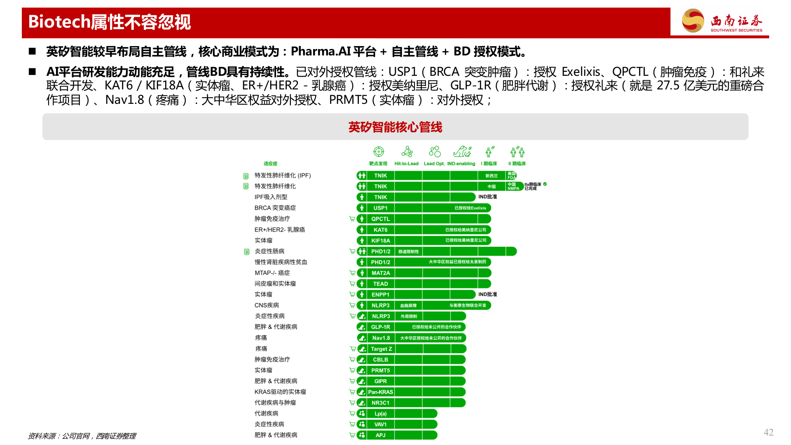Click cart icon next to ENPP1
Image resolution: width=791 pixels, height=445 pixels.
point(352,294)
